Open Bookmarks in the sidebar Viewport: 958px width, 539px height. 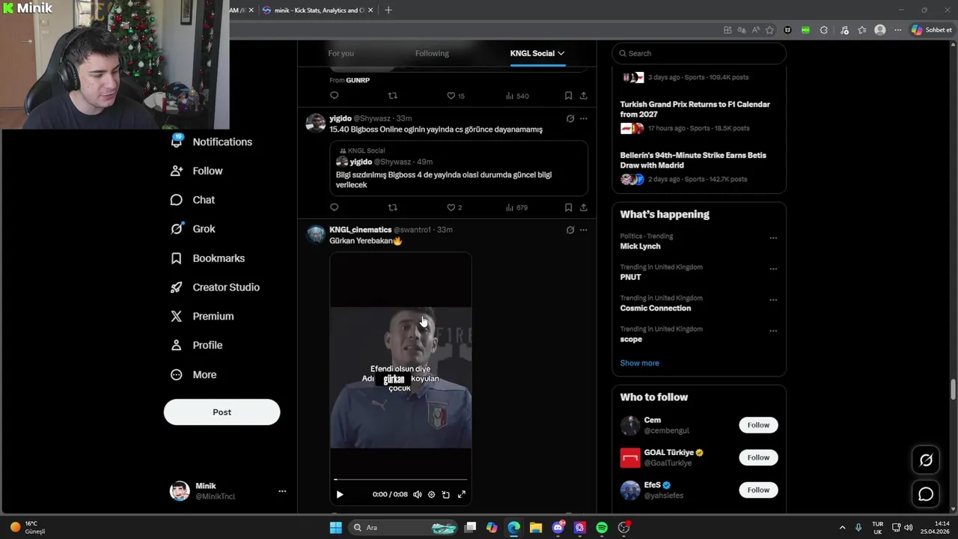tap(208, 258)
